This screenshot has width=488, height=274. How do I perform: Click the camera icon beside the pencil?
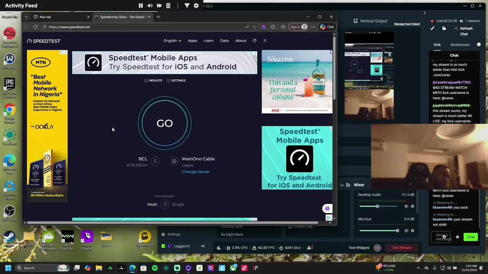[444, 28]
